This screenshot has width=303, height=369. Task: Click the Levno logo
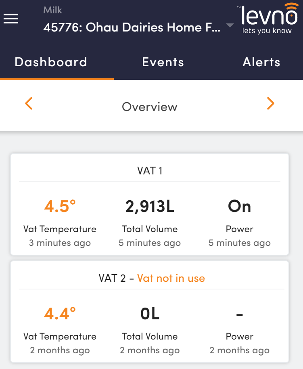(x=268, y=19)
